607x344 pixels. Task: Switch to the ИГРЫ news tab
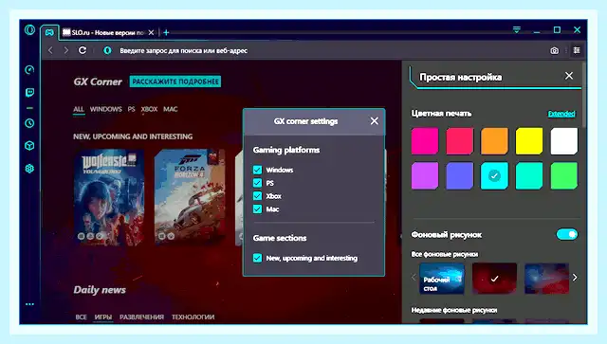pos(103,317)
